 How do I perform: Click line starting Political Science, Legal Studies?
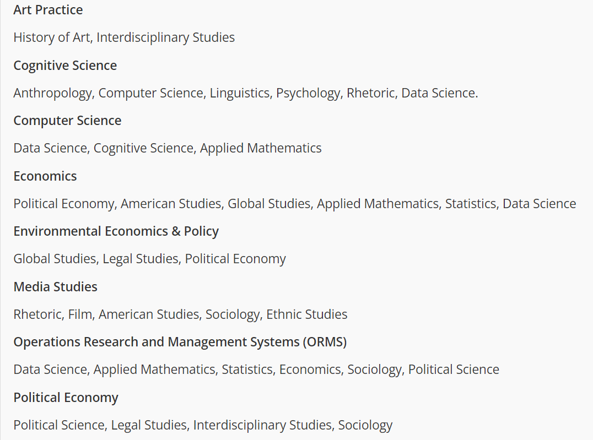203,425
